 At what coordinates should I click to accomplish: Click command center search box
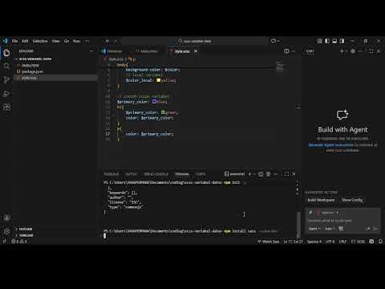[195, 41]
